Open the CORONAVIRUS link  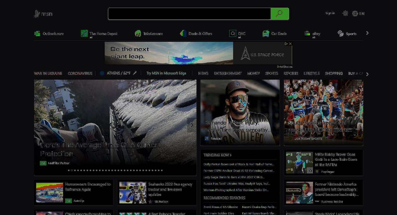pos(80,73)
